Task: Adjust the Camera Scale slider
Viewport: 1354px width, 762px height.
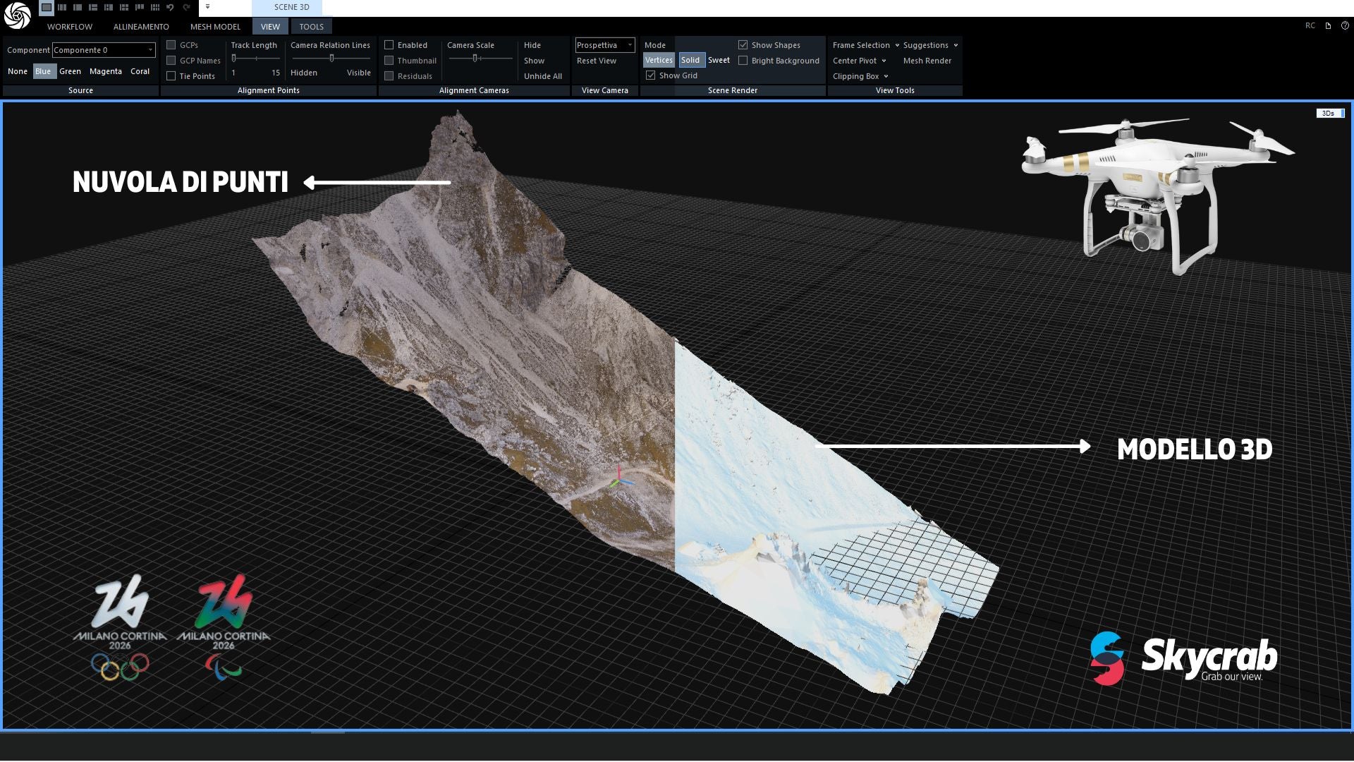Action: pyautogui.click(x=475, y=58)
